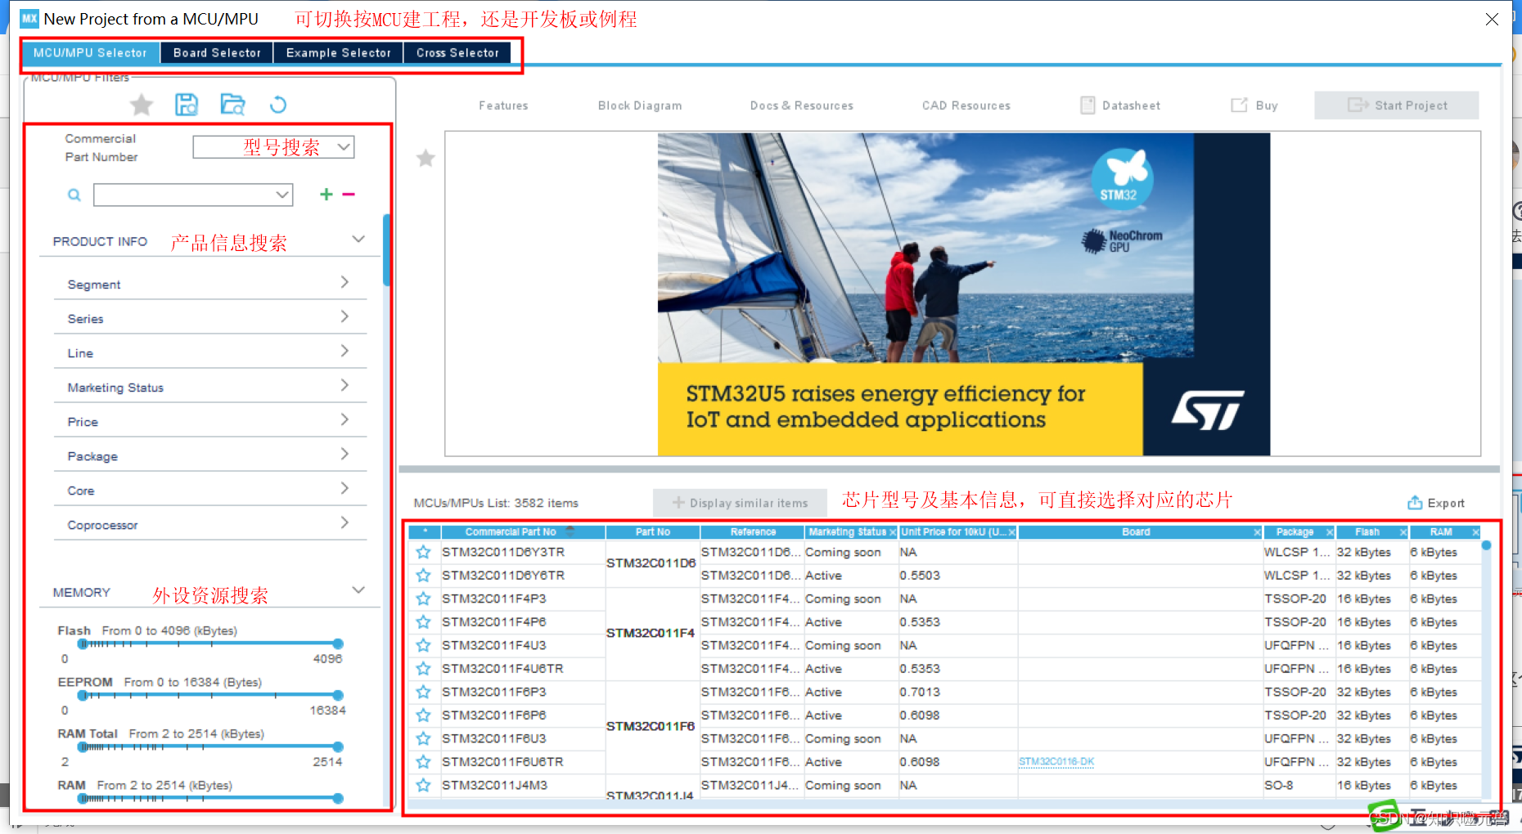This screenshot has width=1522, height=834.
Task: Expand the Price filter
Action: tap(344, 419)
